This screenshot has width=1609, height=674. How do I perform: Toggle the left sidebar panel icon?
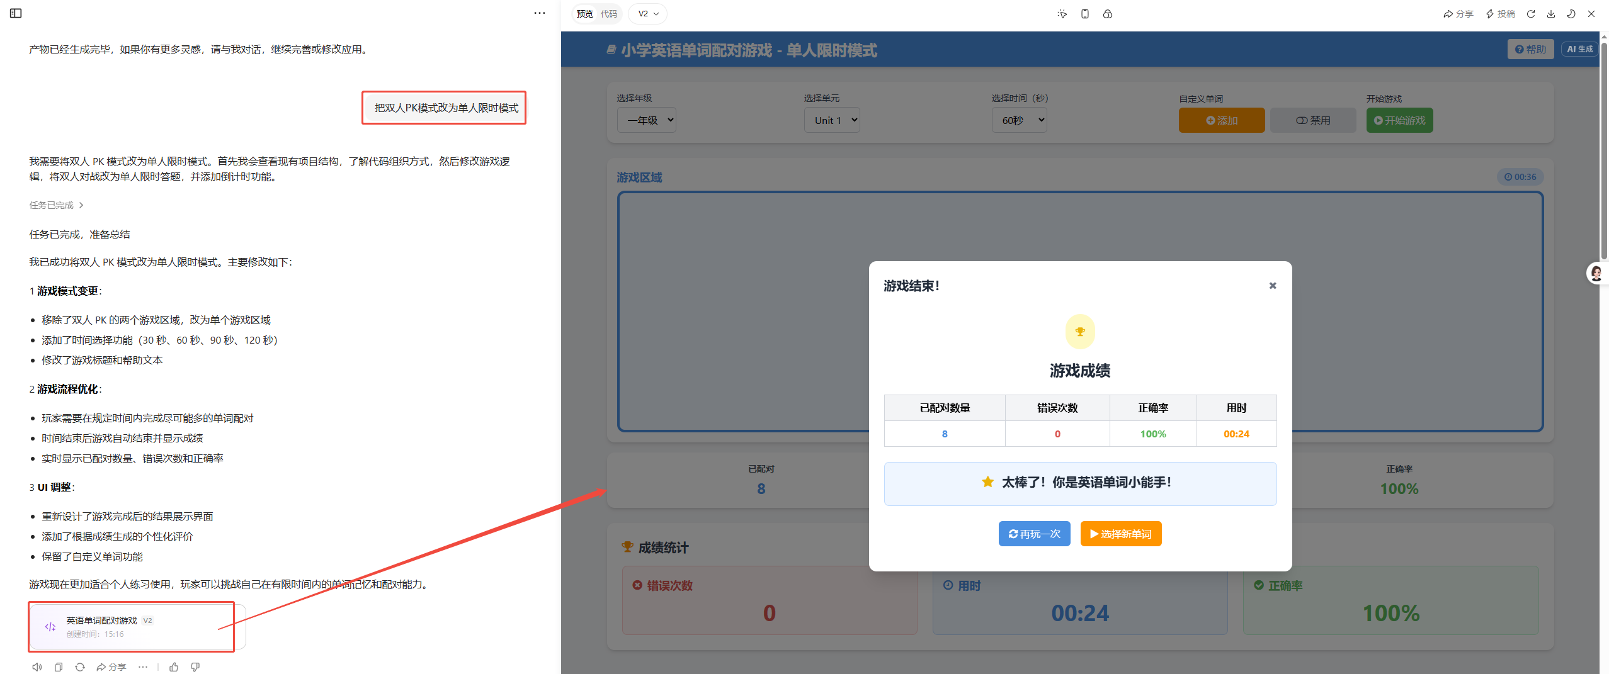(16, 13)
